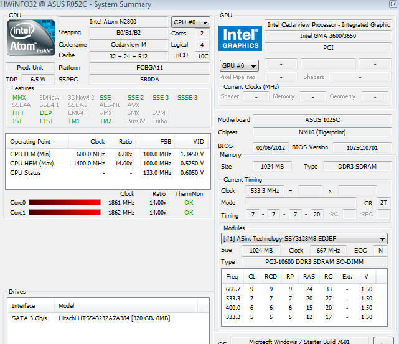Click the µCU value 10C
This screenshot has height=344, width=399.
[x=203, y=56]
